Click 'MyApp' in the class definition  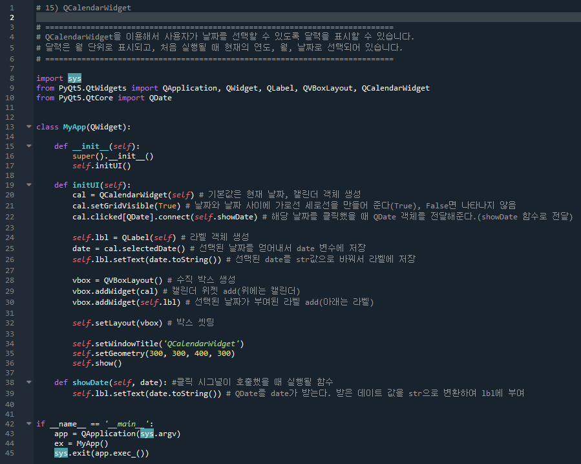74,127
